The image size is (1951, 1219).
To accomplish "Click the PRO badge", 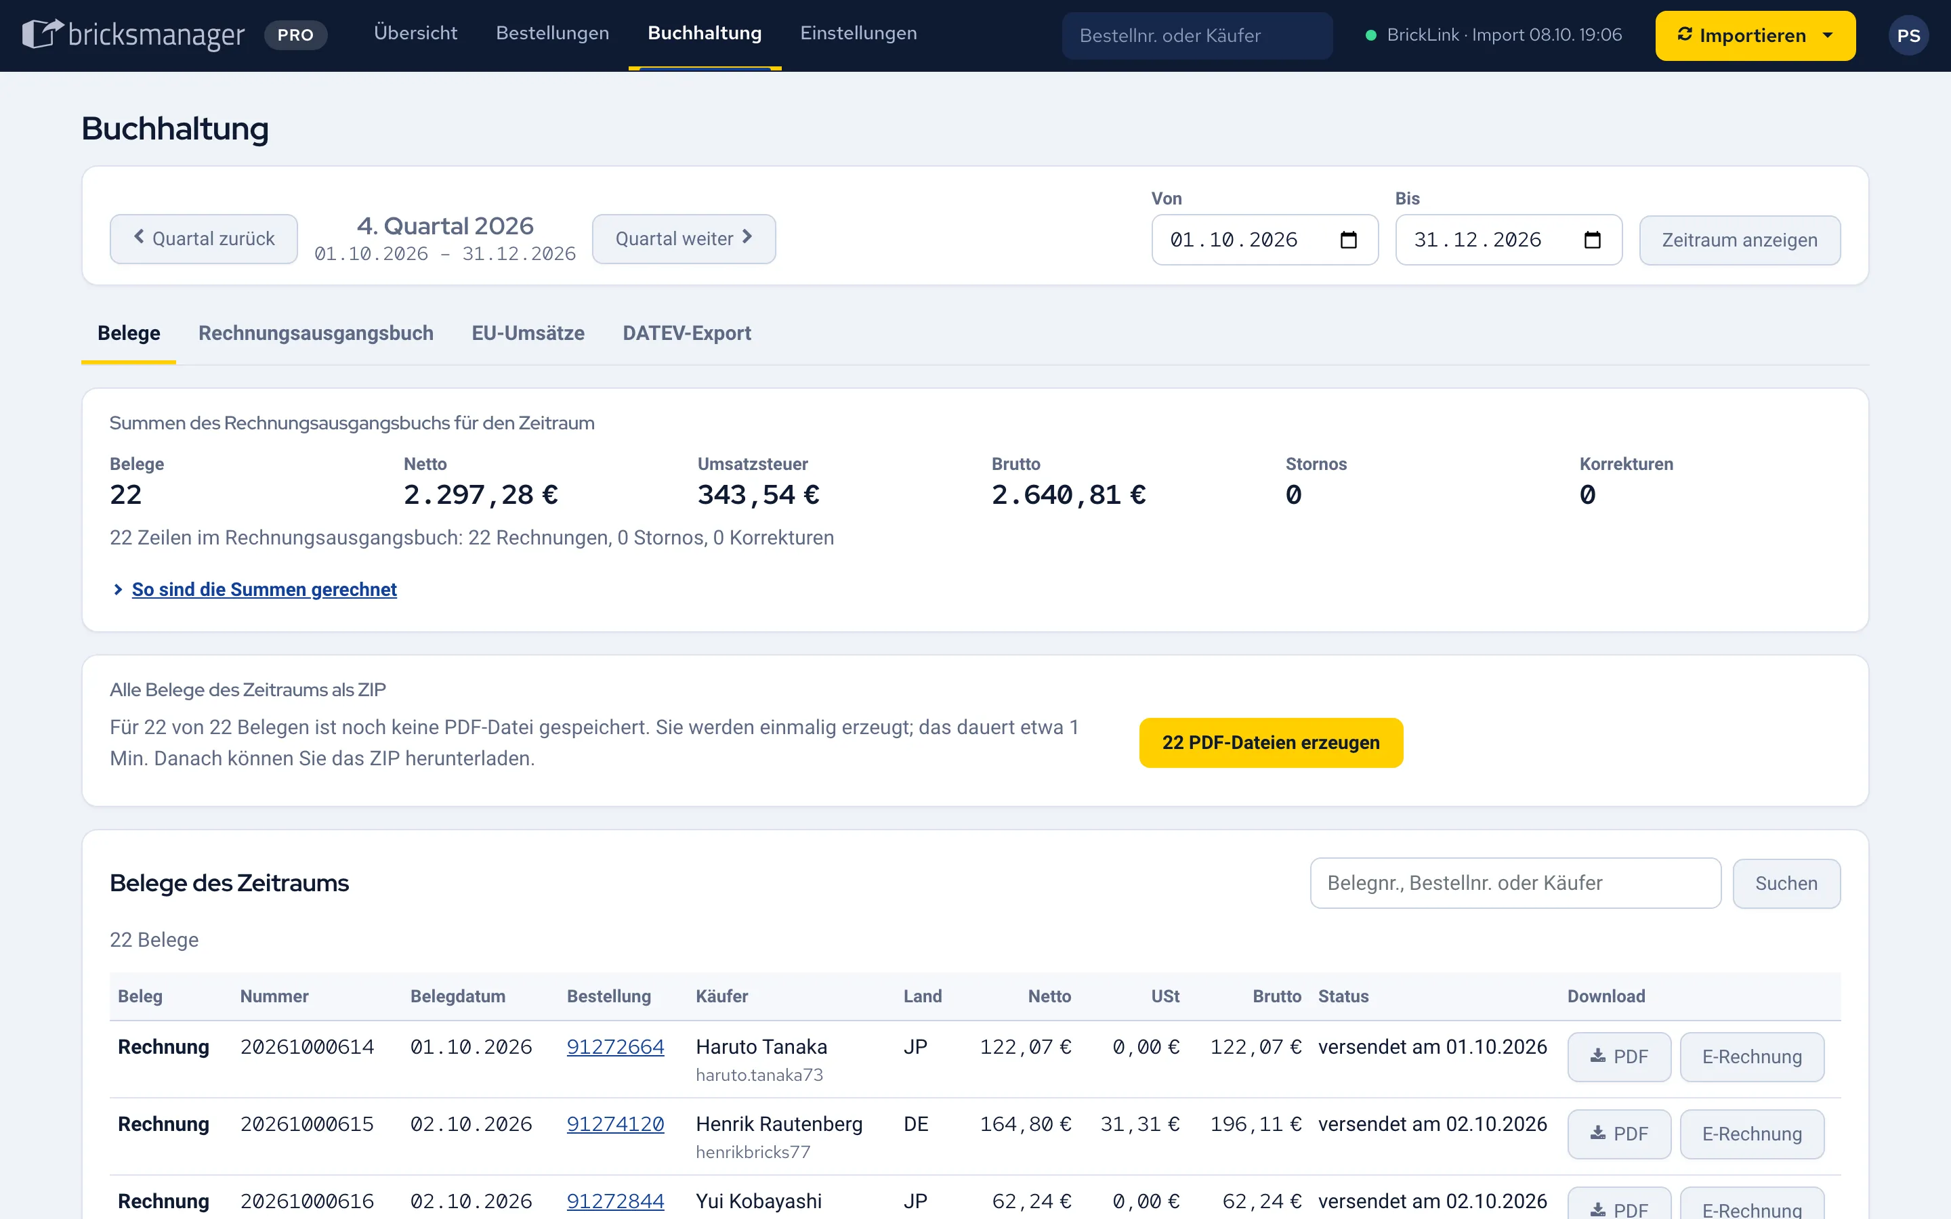I will [x=296, y=35].
